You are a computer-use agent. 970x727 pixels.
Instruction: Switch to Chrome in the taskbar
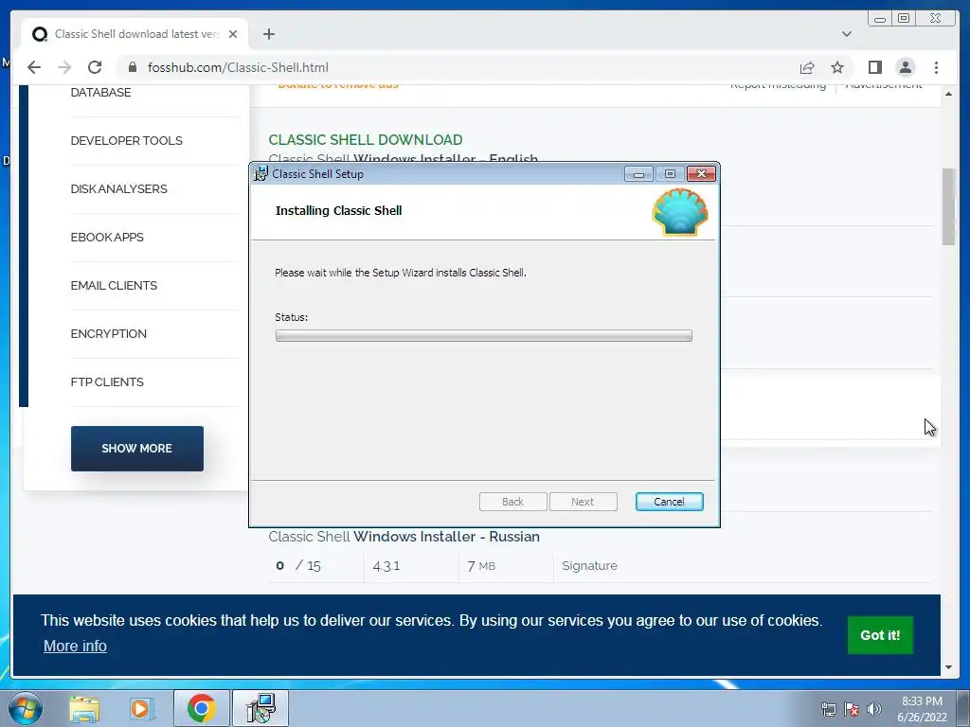click(201, 708)
